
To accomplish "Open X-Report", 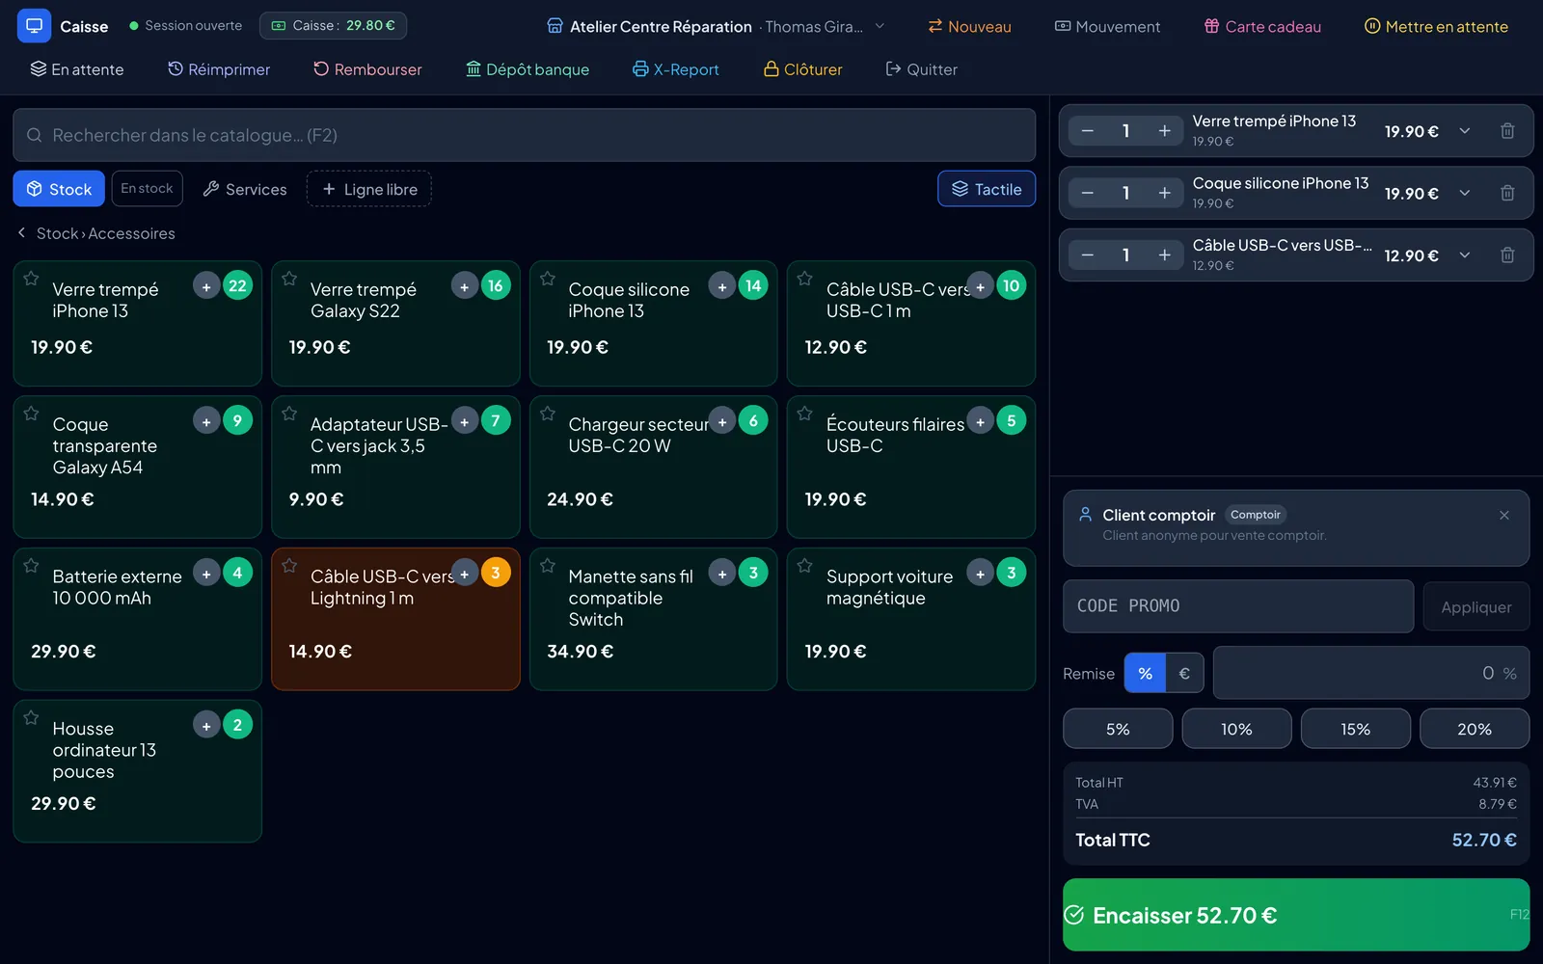I will pos(676,69).
